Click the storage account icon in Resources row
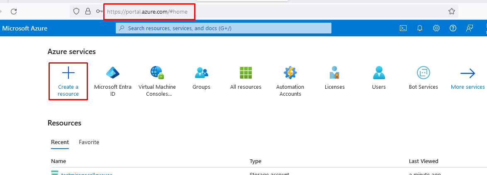Screen dimensions: 487x175 55,173
